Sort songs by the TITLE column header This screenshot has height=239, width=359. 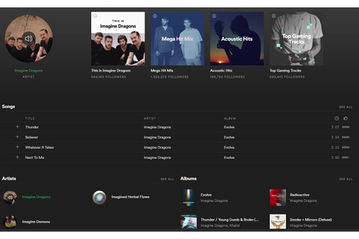[x=30, y=119]
